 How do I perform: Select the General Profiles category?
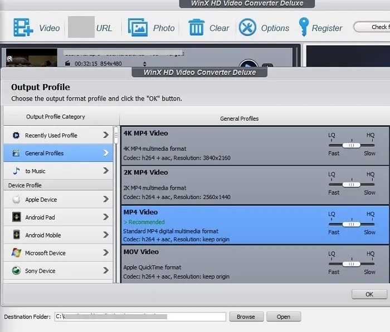(44, 153)
